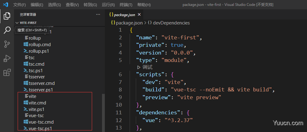Click the PowerShell icon beside tsserver.ps1
This screenshot has height=132, width=307.
(x=26, y=90)
